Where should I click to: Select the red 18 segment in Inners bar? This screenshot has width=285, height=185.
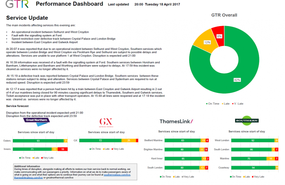[62, 149]
